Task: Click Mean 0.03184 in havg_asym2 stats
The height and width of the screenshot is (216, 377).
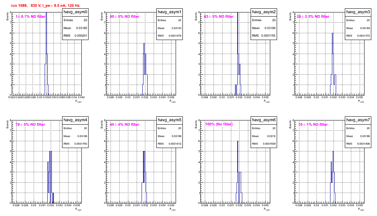Action: coord(264,28)
